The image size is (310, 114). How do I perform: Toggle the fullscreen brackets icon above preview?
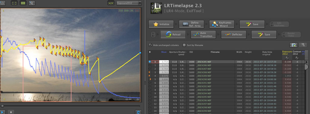tap(14, 3)
